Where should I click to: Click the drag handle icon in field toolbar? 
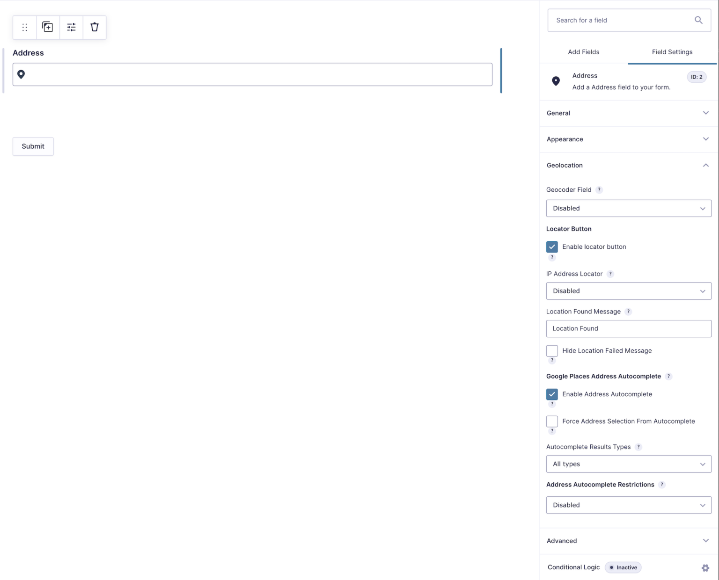[x=25, y=27]
